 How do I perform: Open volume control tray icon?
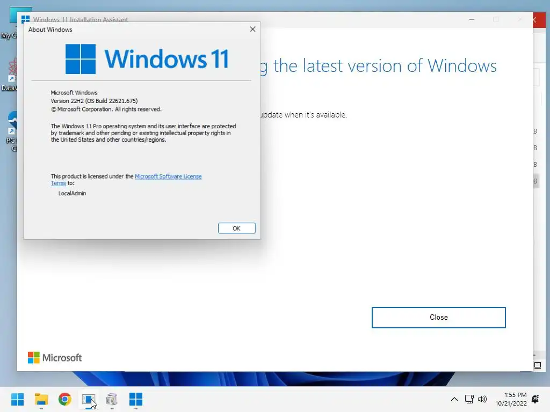[x=482, y=399]
